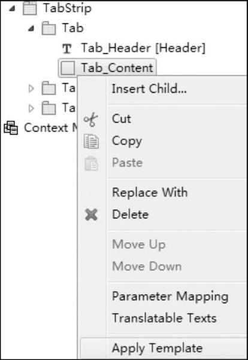This screenshot has height=360, width=248.
Task: Click the Context Menu tree icon
Action: point(11,127)
